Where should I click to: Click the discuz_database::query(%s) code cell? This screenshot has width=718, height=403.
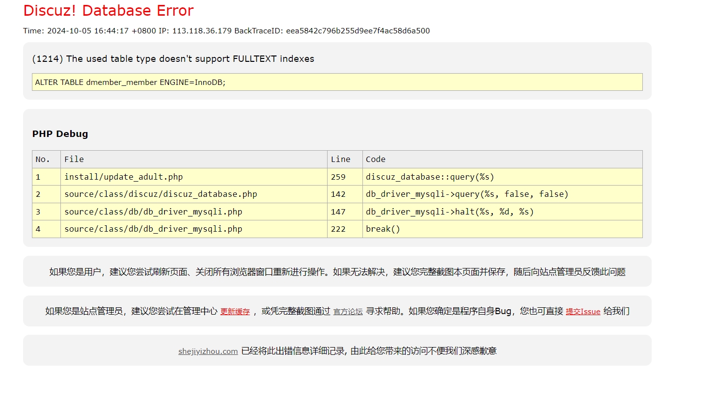[430, 177]
